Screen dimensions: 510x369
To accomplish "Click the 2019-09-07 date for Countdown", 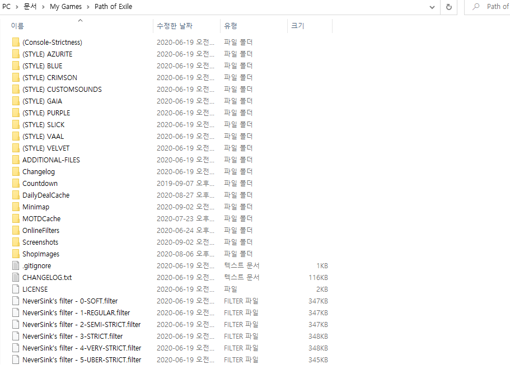I will [185, 184].
